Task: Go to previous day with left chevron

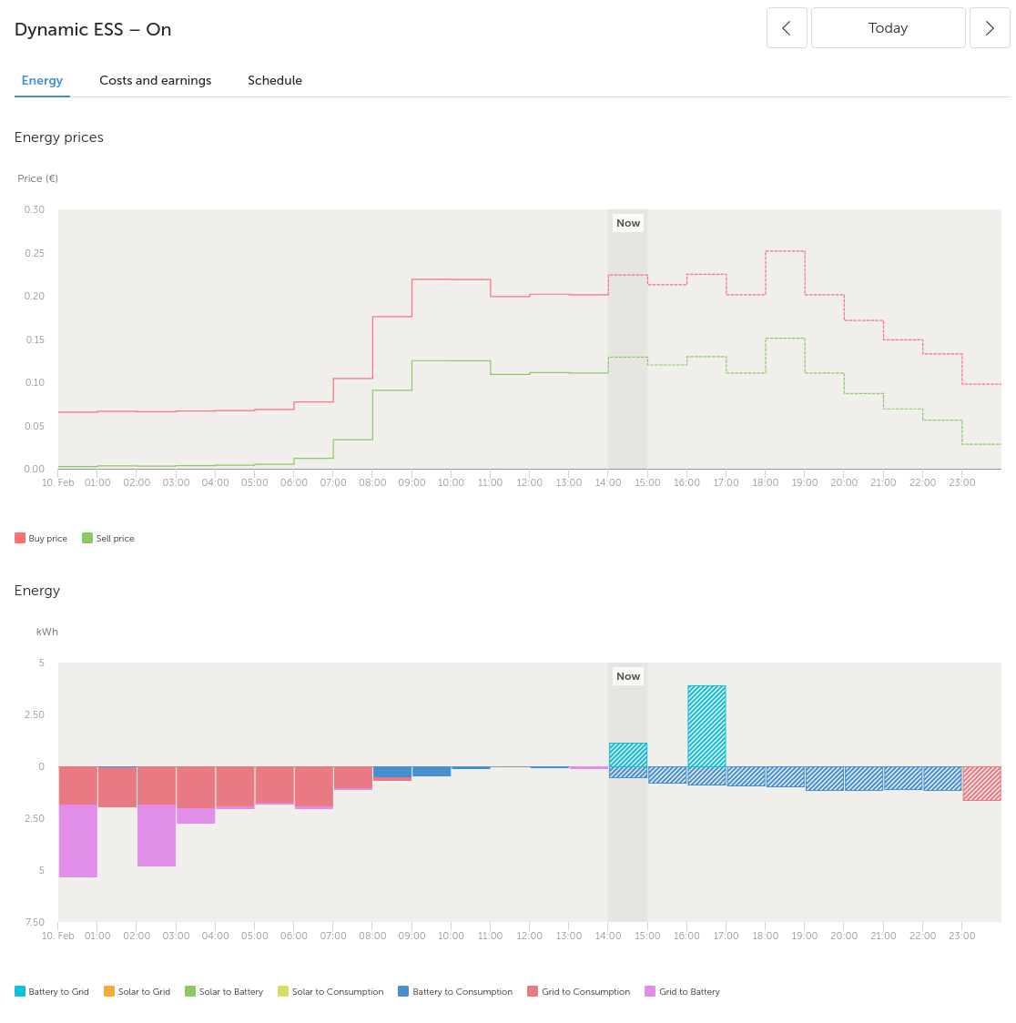Action: tap(787, 28)
